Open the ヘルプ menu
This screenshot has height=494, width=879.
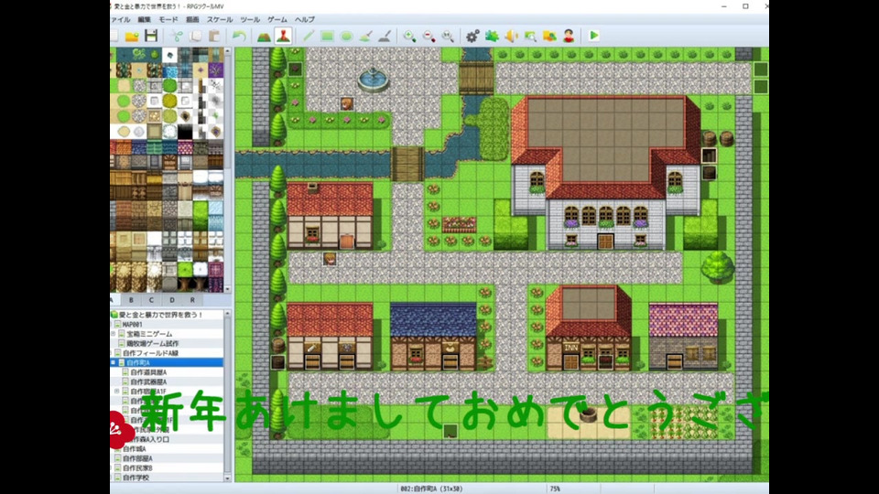304,19
